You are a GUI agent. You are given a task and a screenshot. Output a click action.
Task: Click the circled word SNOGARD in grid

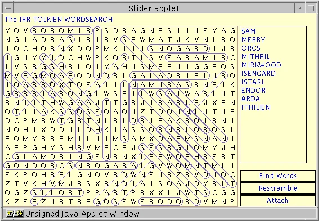tap(178, 49)
